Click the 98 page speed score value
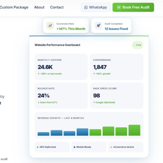Screen dimensions: 163x163 pos(96,96)
